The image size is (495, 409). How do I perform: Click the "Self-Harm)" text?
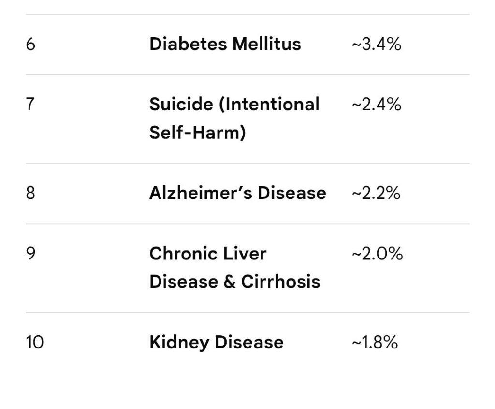pyautogui.click(x=197, y=133)
